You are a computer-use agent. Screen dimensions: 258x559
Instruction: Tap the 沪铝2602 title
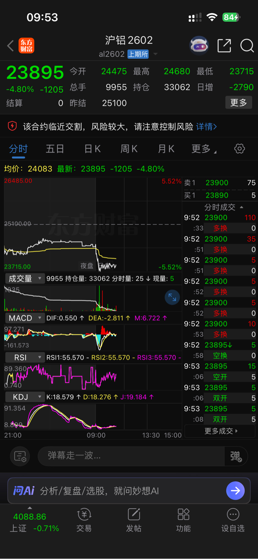pyautogui.click(x=129, y=40)
